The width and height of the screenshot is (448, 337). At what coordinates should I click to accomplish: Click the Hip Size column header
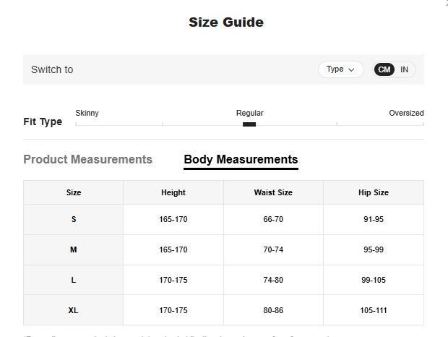(x=374, y=192)
